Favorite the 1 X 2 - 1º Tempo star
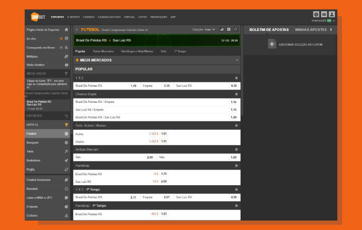Viewport: 362px width, 230px height. point(236,190)
